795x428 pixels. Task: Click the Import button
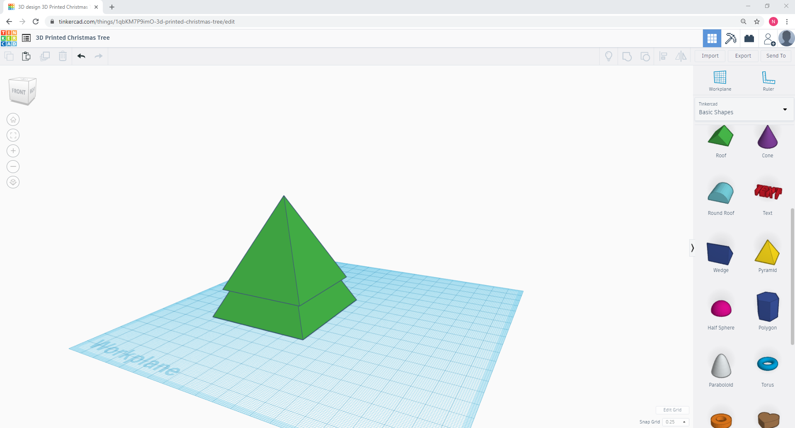tap(710, 56)
